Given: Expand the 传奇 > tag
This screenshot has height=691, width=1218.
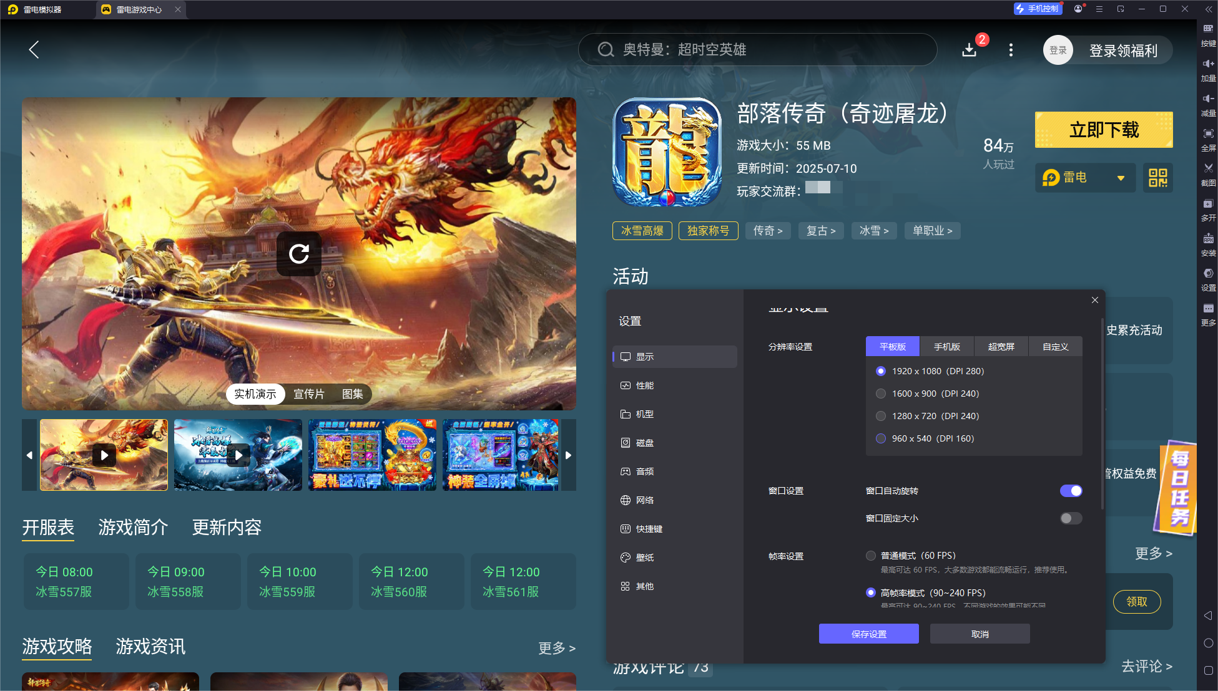Looking at the screenshot, I should tap(768, 231).
